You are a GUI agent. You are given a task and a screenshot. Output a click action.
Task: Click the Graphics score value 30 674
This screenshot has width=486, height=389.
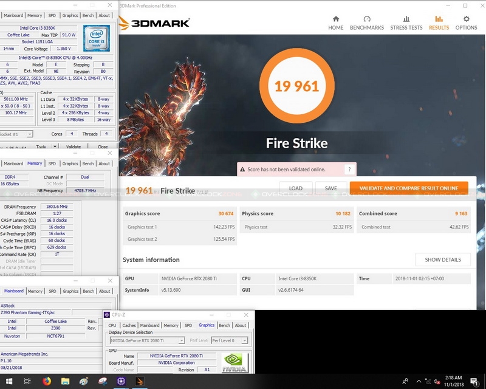[225, 213]
